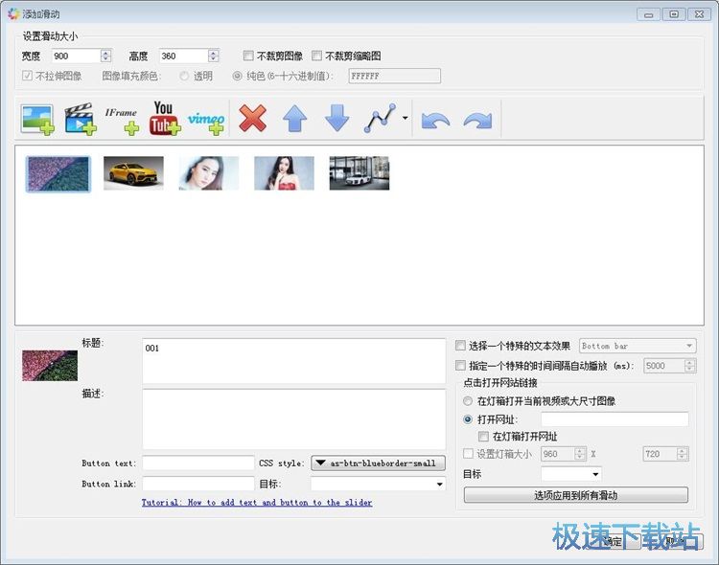Select the yellow car slide thumbnail

(133, 173)
